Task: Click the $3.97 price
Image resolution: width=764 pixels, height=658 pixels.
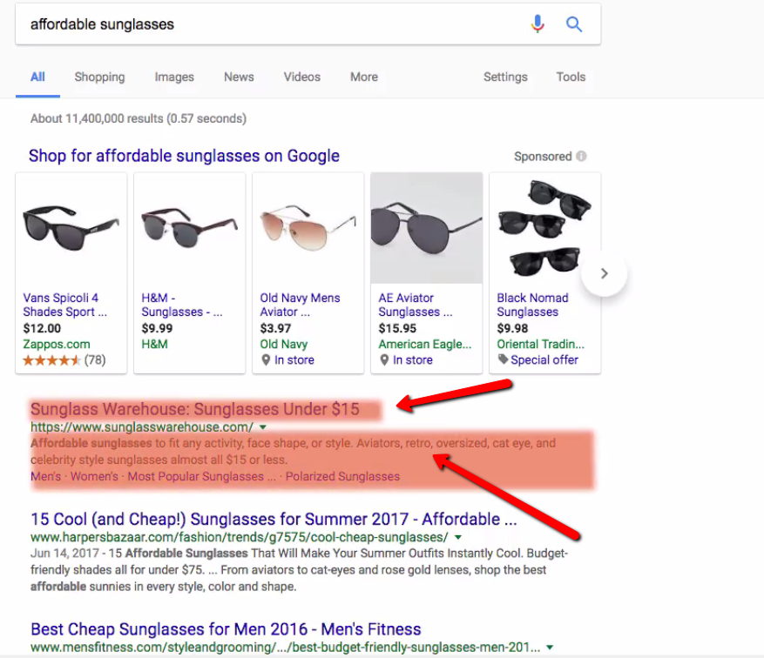Action: [x=275, y=328]
